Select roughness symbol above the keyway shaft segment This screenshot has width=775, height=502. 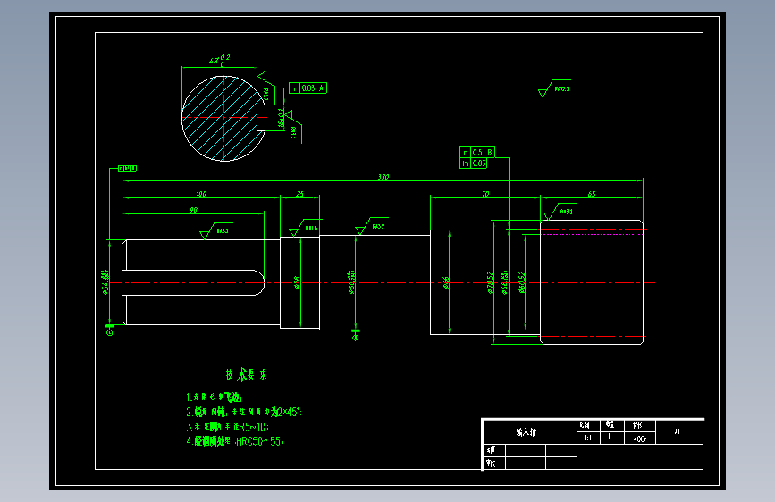coord(216,230)
